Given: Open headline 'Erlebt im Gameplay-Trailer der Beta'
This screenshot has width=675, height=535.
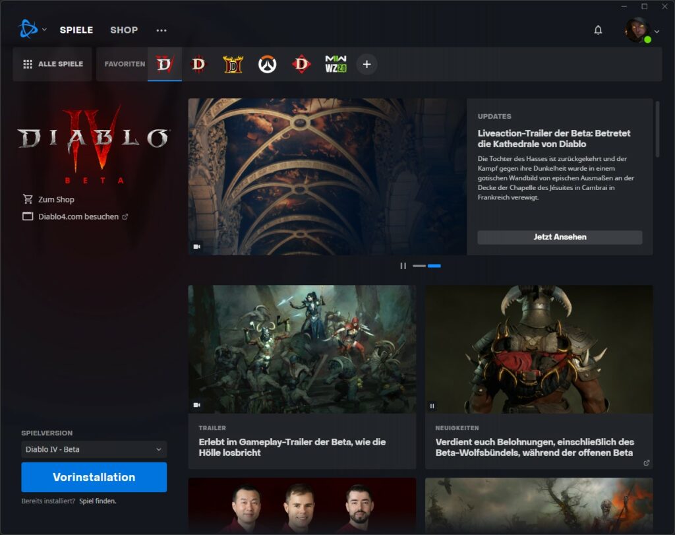Looking at the screenshot, I should pyautogui.click(x=292, y=447).
